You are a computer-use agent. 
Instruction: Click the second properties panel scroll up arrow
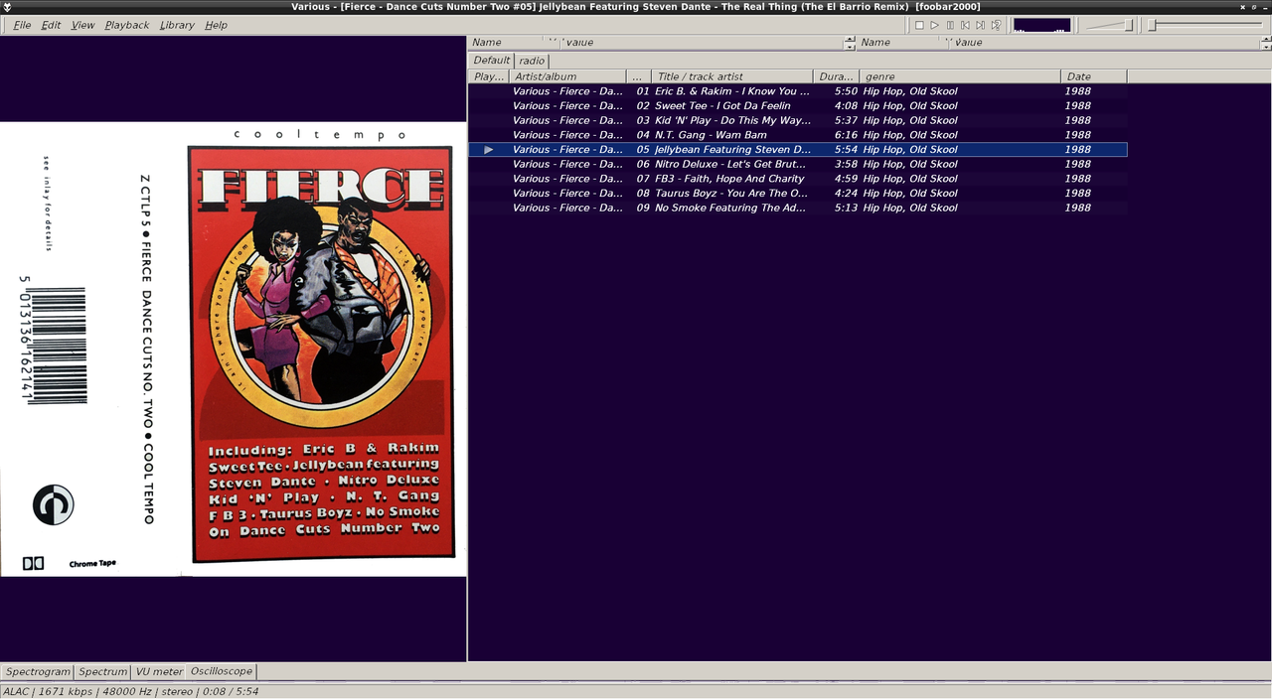pyautogui.click(x=1266, y=40)
